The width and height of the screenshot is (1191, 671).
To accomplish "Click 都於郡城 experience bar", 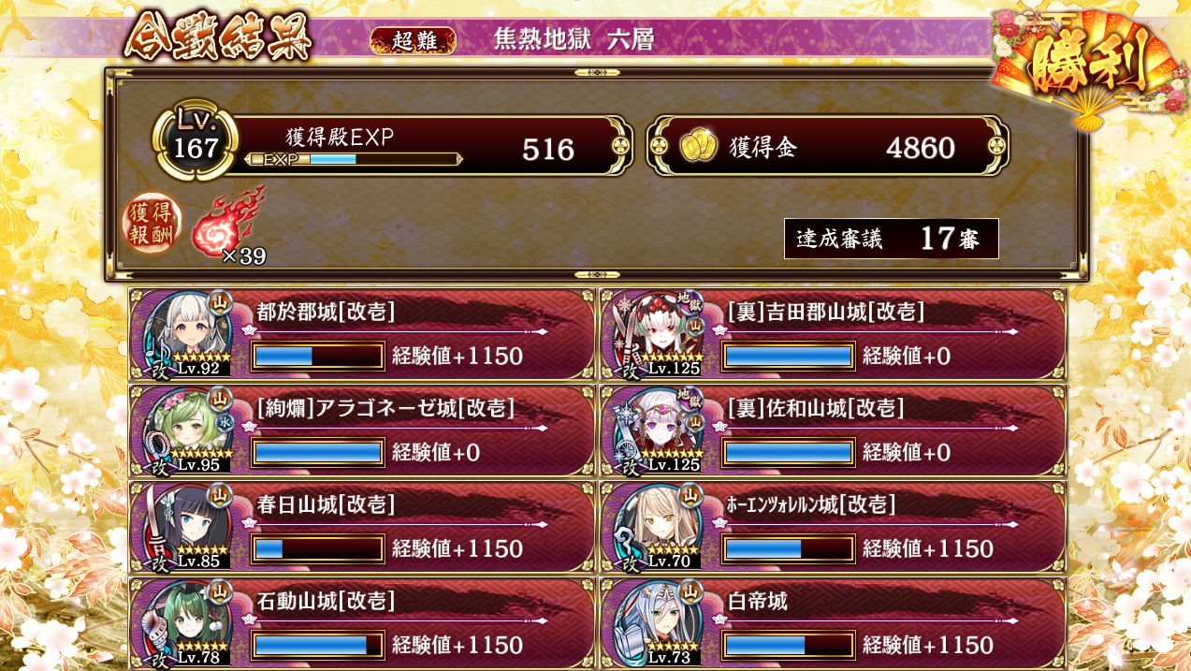I will 318,357.
